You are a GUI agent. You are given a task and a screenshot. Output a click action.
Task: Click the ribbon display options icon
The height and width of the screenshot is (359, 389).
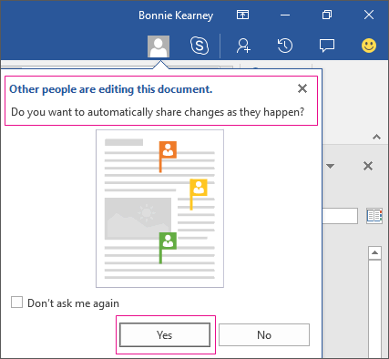tap(242, 15)
